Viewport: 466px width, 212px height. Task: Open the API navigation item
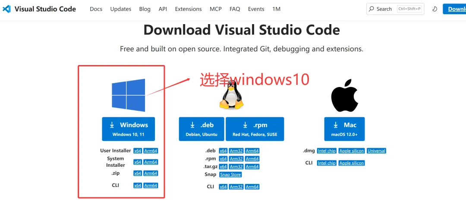[163, 9]
